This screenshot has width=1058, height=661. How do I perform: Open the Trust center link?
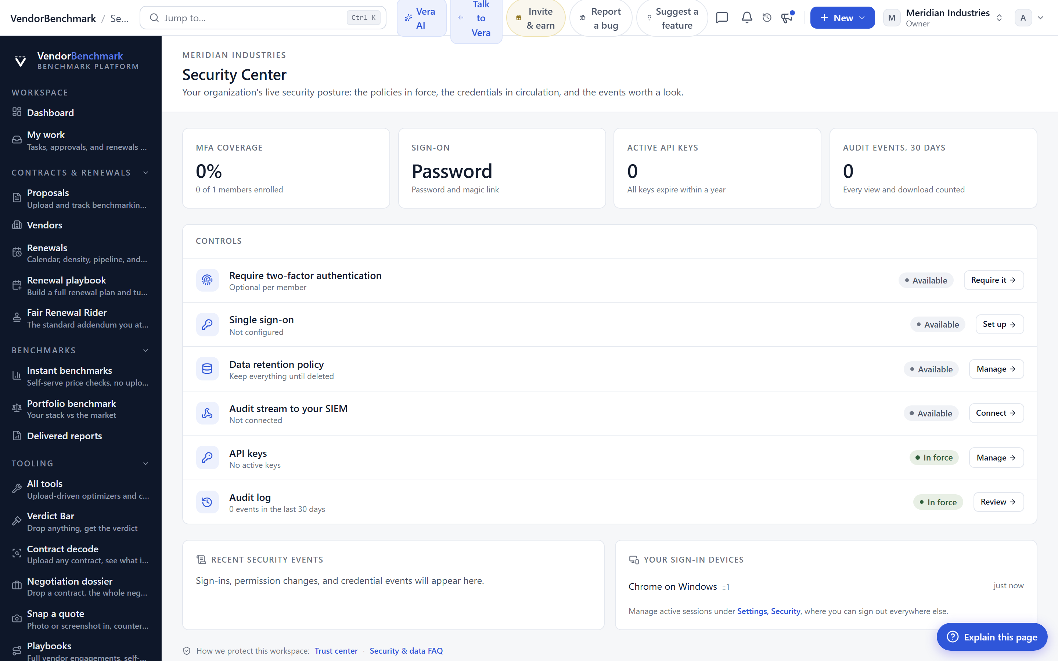coord(336,650)
